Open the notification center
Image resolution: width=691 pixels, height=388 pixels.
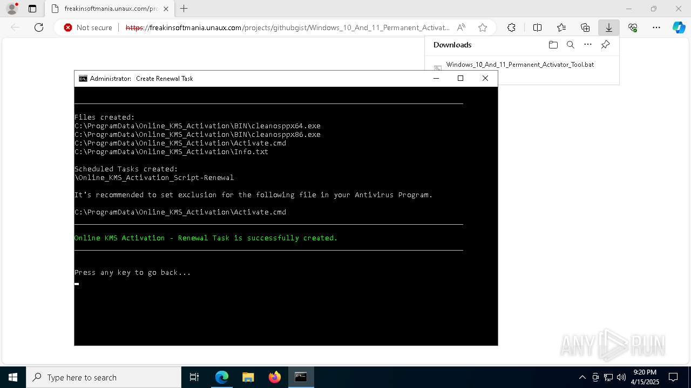(x=673, y=377)
